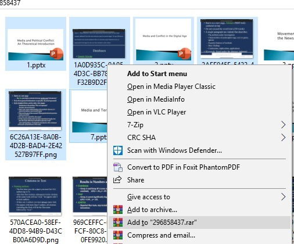Image resolution: width=294 pixels, height=244 pixels.
Task: Click PowerPoint badge on 1.pptx thumbnail
Action: click(x=56, y=53)
